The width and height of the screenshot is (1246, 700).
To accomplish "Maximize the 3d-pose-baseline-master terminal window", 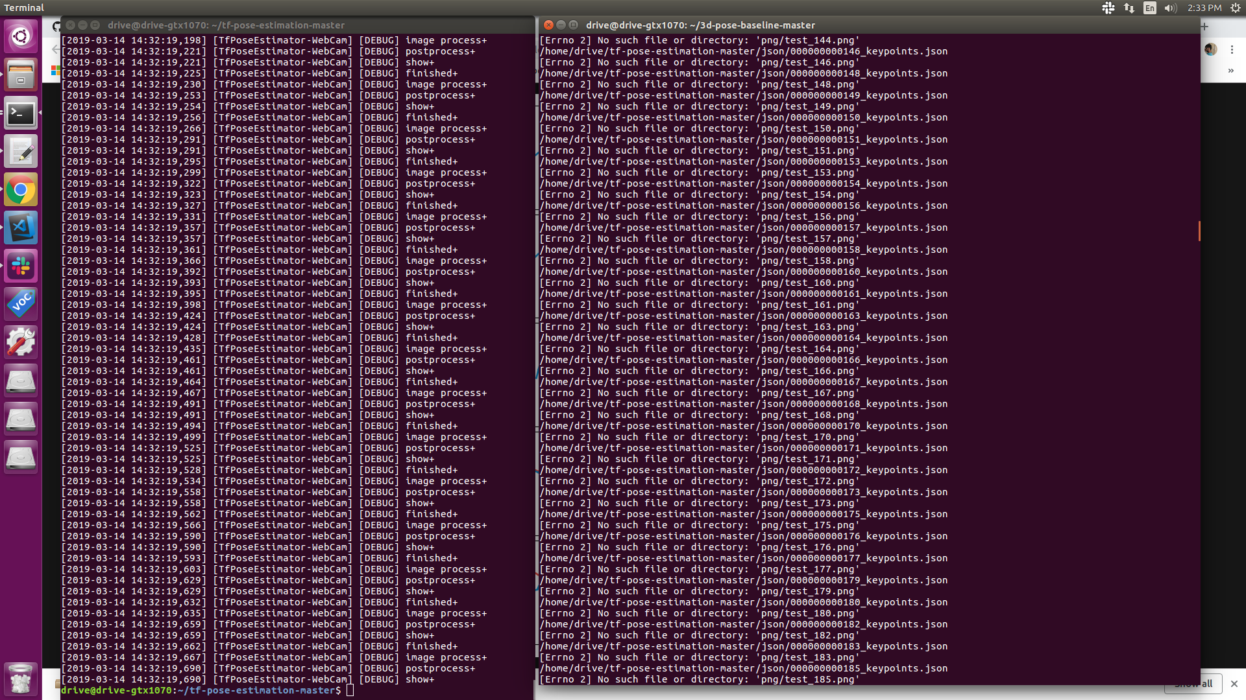I will tap(573, 25).
